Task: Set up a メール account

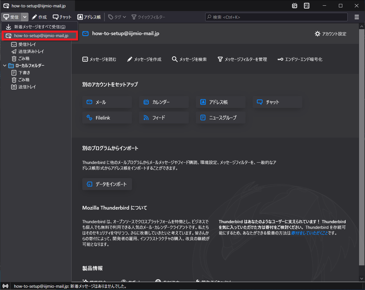Action: pyautogui.click(x=107, y=102)
